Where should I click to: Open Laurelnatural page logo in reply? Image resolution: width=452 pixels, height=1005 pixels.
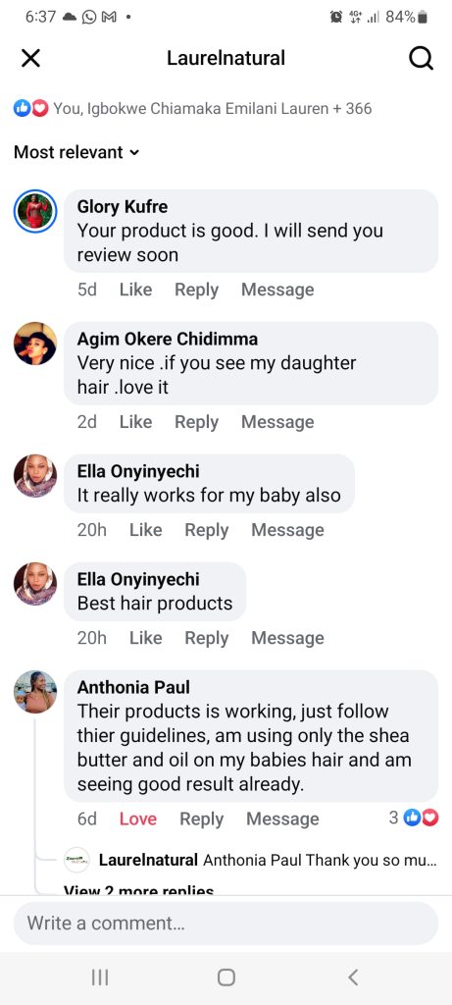77,860
